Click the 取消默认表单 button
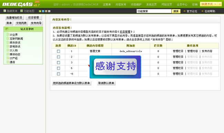The height and width of the screenshot is (133, 224). coord(106,83)
